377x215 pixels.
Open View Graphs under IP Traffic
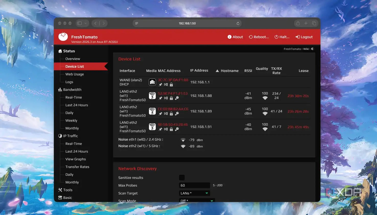[x=76, y=159]
